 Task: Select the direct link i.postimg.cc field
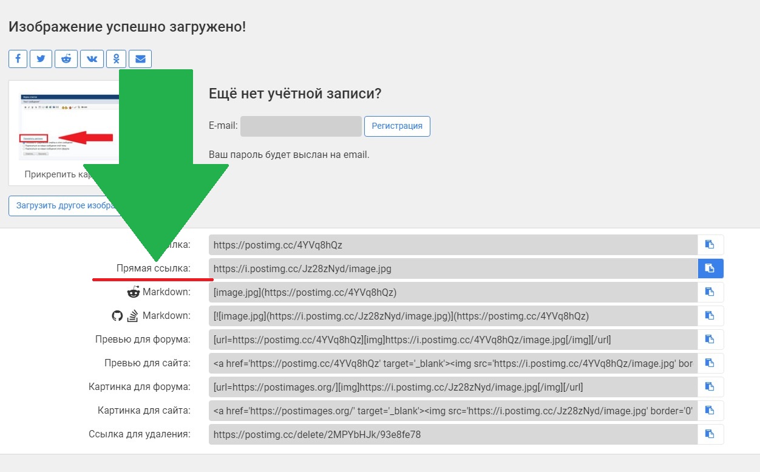(453, 268)
